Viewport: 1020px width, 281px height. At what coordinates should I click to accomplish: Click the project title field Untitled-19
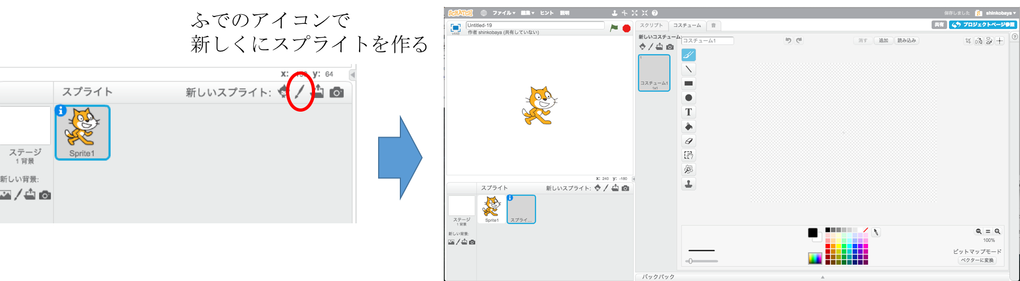click(x=535, y=25)
